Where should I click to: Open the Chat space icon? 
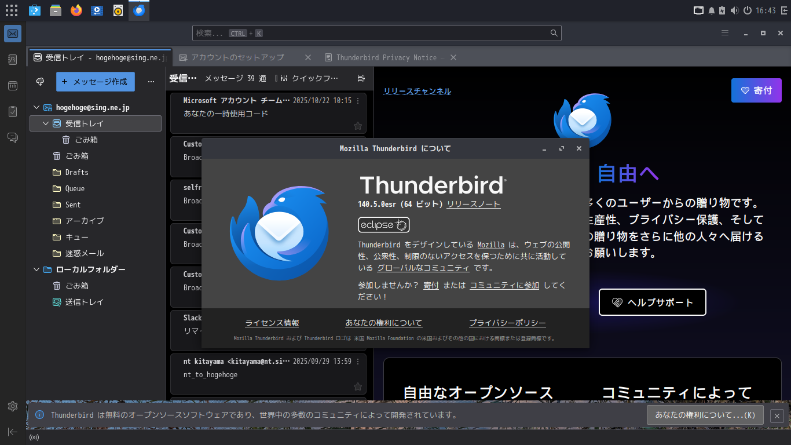pyautogui.click(x=13, y=137)
